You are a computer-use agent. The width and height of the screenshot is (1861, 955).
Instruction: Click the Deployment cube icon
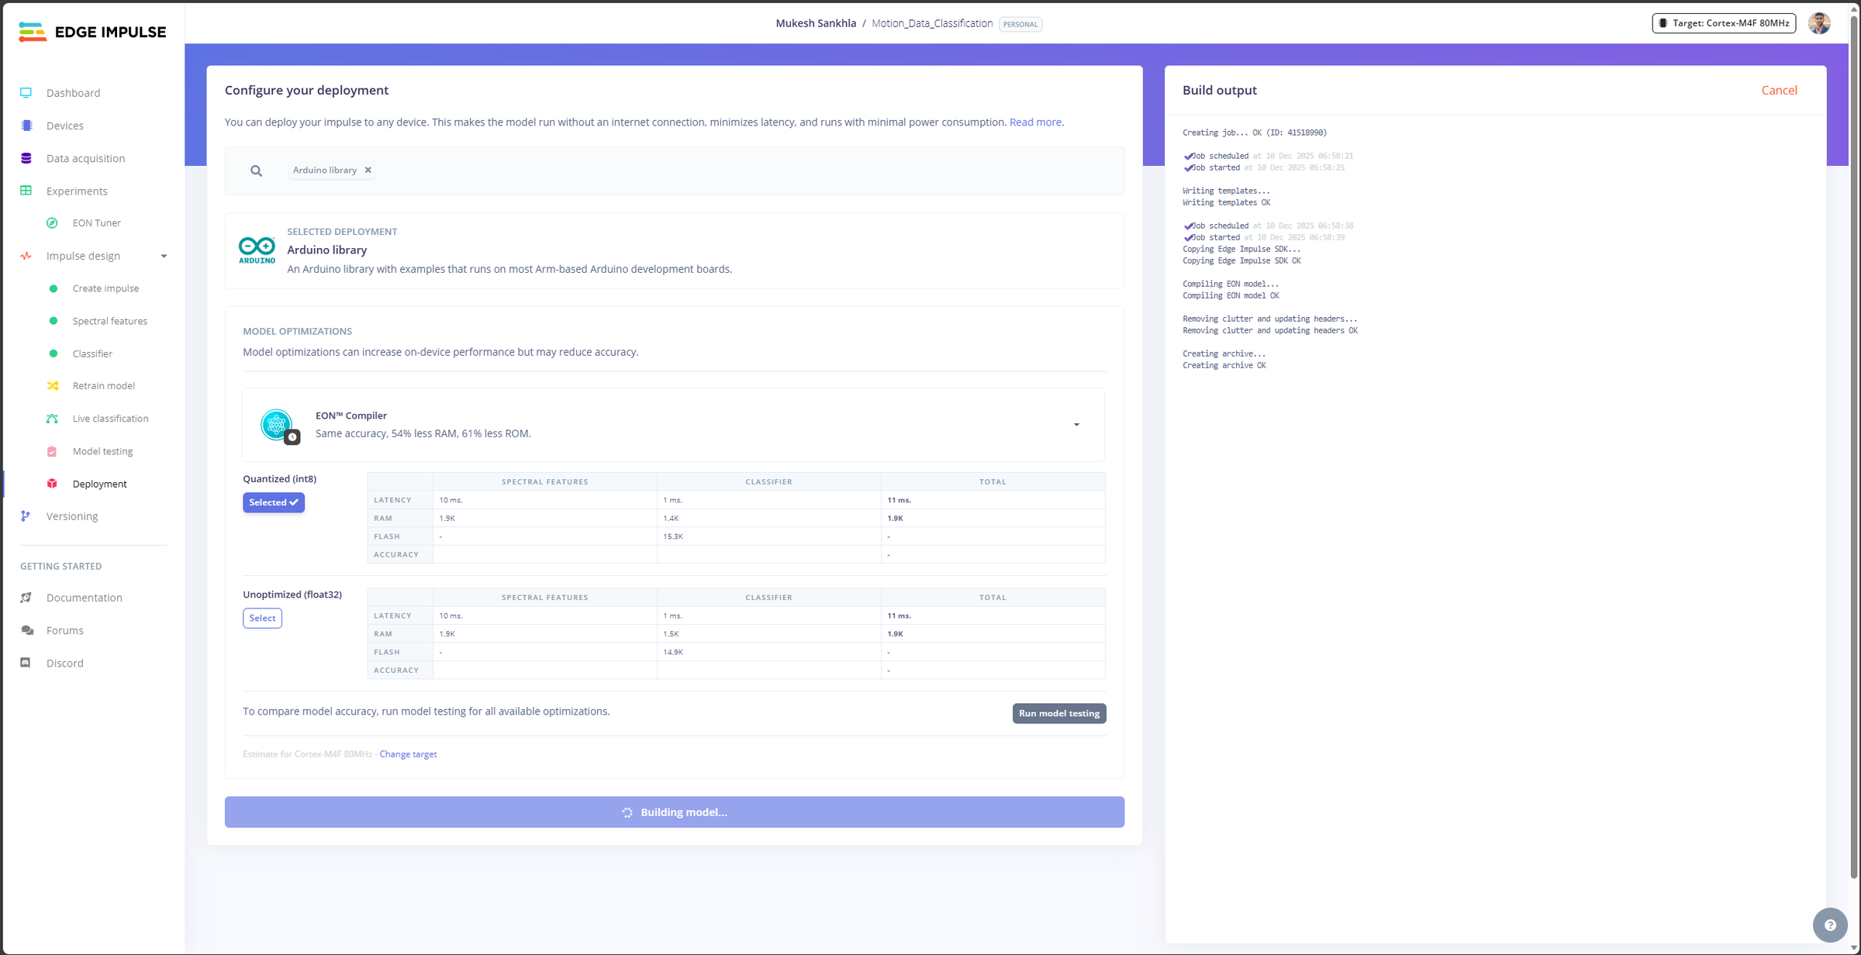click(x=52, y=484)
